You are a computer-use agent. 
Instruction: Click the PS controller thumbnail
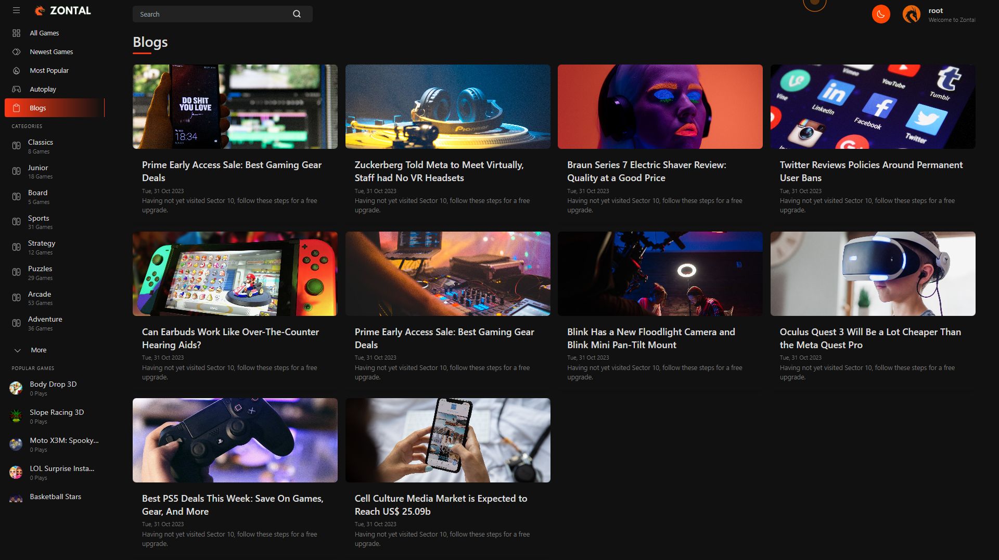click(x=235, y=440)
